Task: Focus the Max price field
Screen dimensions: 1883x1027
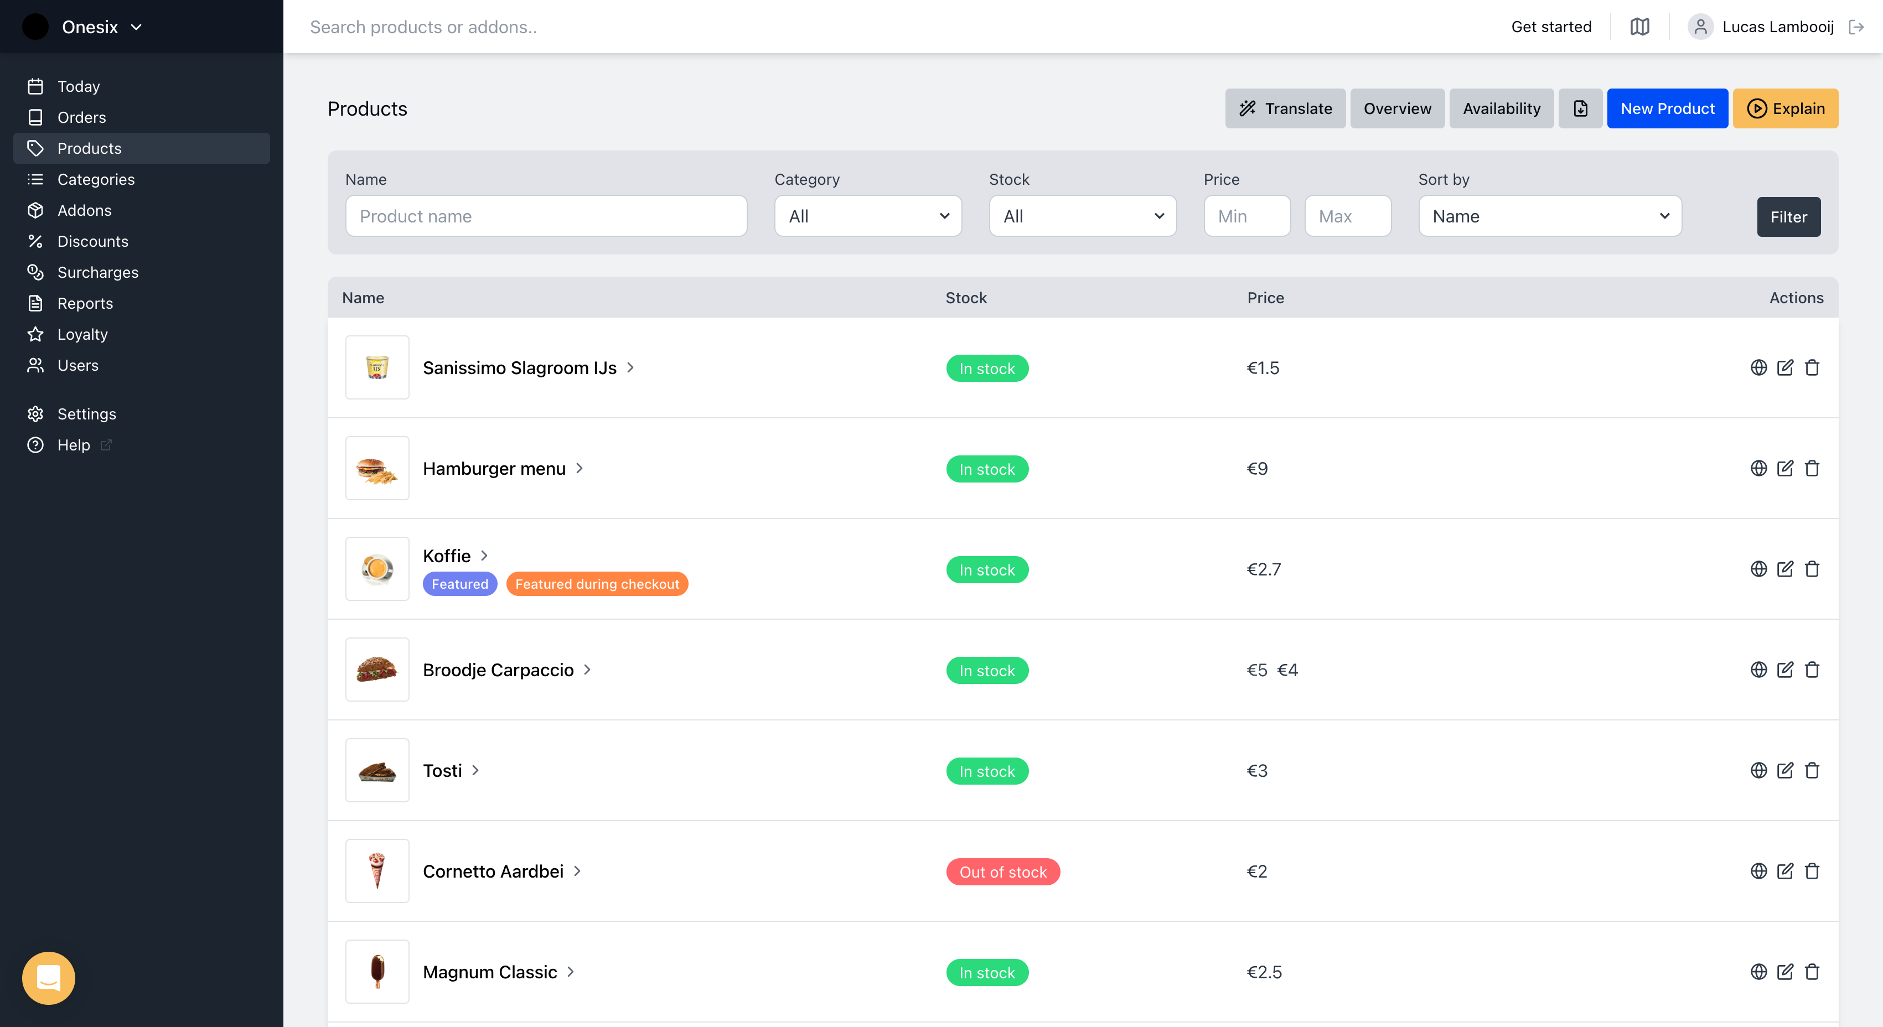Action: click(x=1348, y=216)
